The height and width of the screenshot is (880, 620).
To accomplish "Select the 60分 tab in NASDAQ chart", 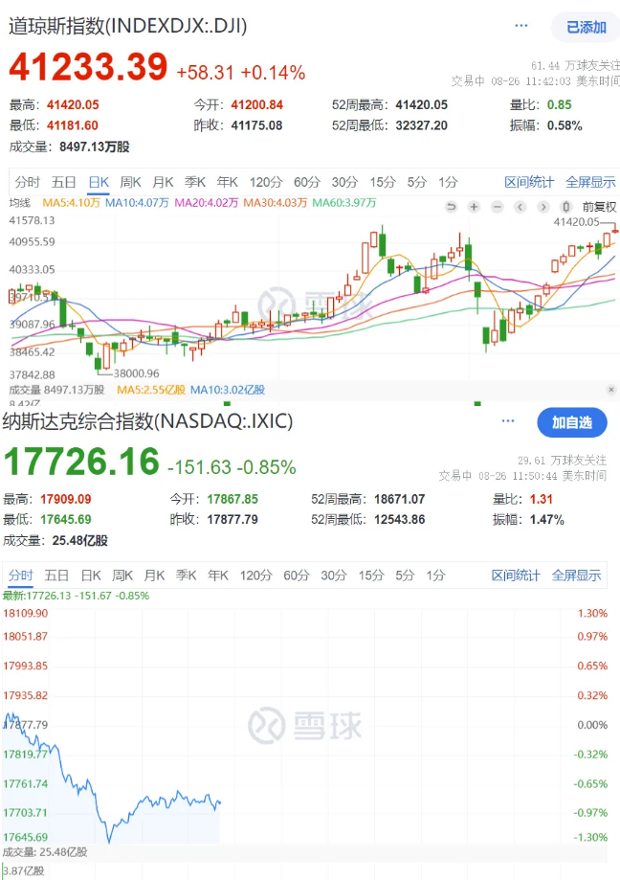I will pos(297,575).
